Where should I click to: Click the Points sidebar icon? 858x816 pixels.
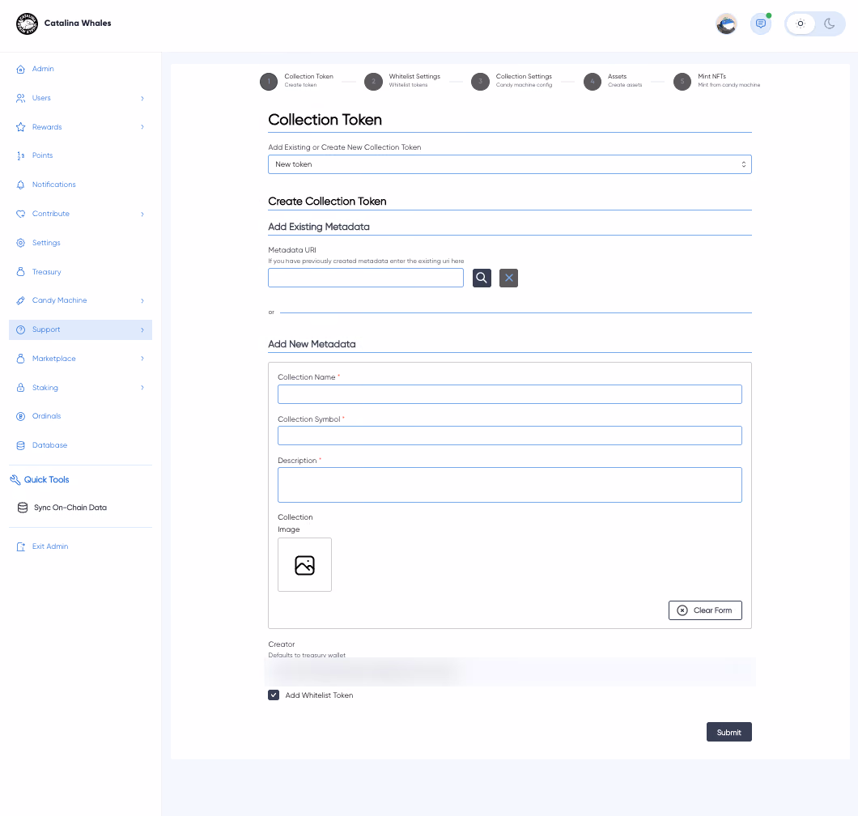[21, 156]
